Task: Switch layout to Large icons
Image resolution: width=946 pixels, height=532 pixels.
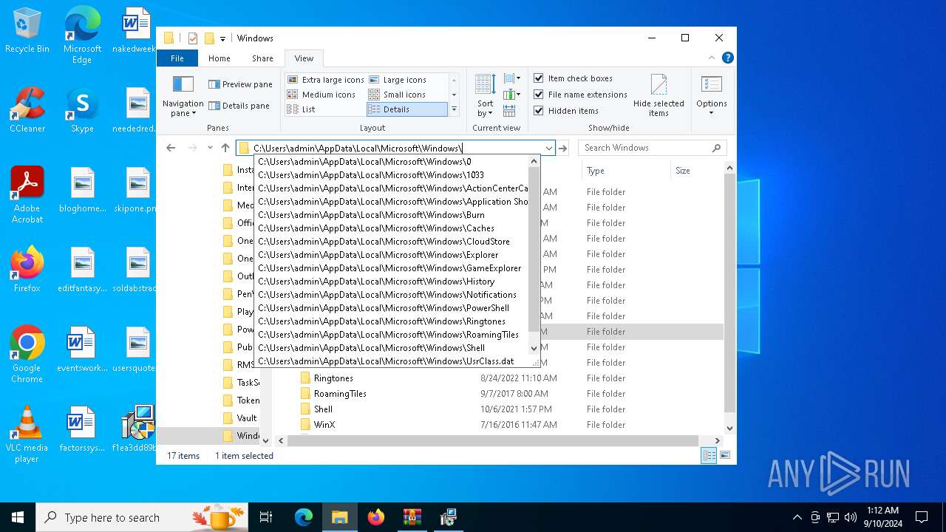Action: (398, 80)
